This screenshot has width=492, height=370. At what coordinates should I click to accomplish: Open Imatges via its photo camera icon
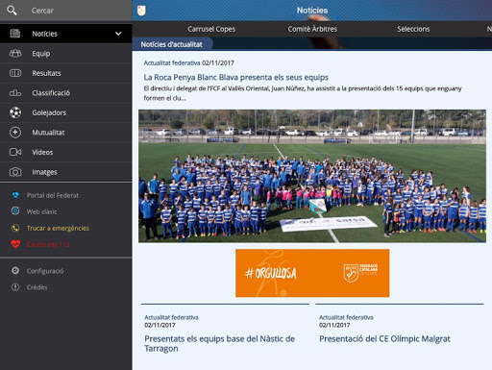pyautogui.click(x=15, y=172)
